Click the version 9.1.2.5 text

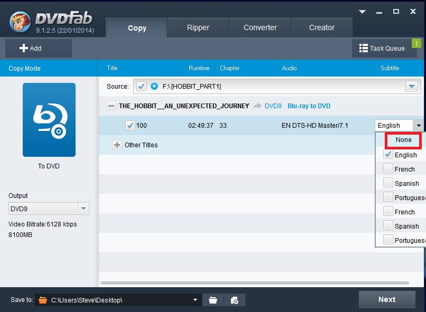pyautogui.click(x=65, y=31)
